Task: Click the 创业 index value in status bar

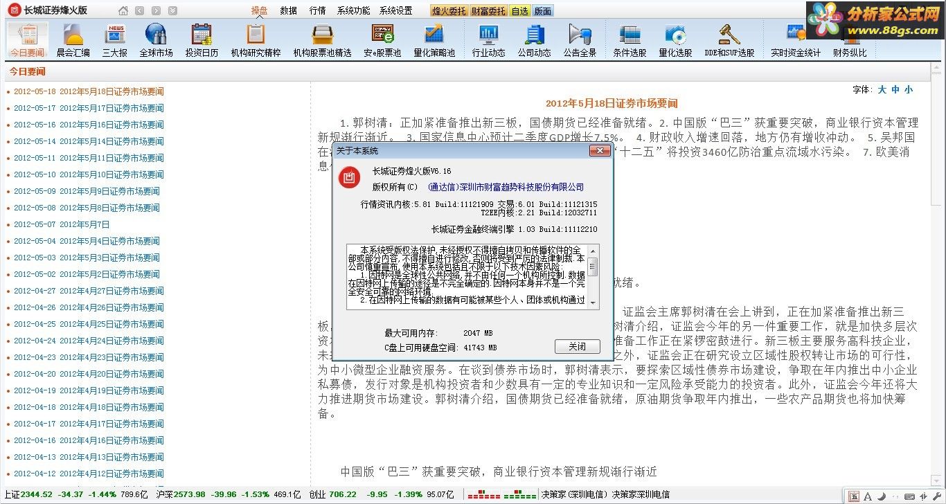Action: point(342,494)
